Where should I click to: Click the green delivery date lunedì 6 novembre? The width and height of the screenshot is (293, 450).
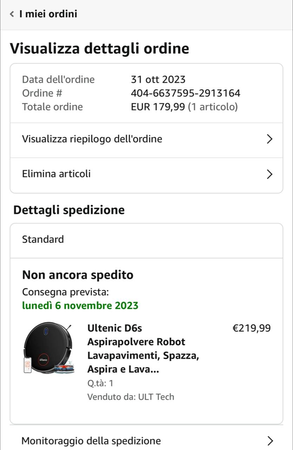click(80, 306)
